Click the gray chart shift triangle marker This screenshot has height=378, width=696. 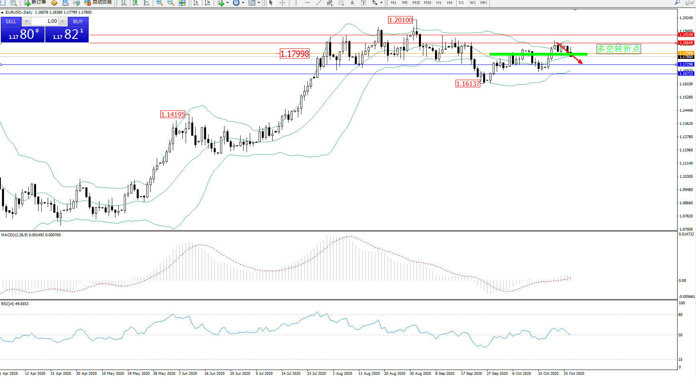(575, 10)
